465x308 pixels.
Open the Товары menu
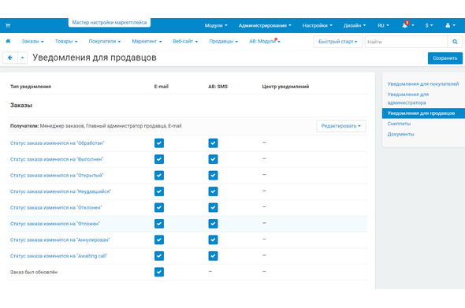[x=66, y=42]
